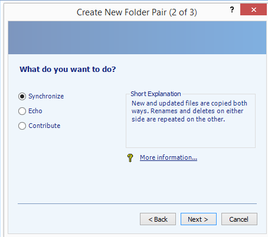
Task: Open the More information link
Action: pyautogui.click(x=168, y=157)
